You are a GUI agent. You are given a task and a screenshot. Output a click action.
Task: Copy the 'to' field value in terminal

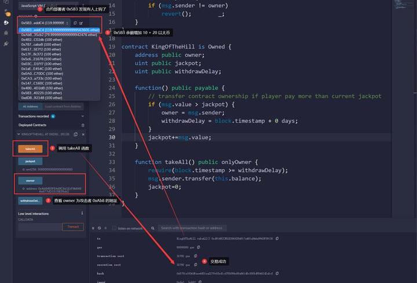click(x=277, y=238)
